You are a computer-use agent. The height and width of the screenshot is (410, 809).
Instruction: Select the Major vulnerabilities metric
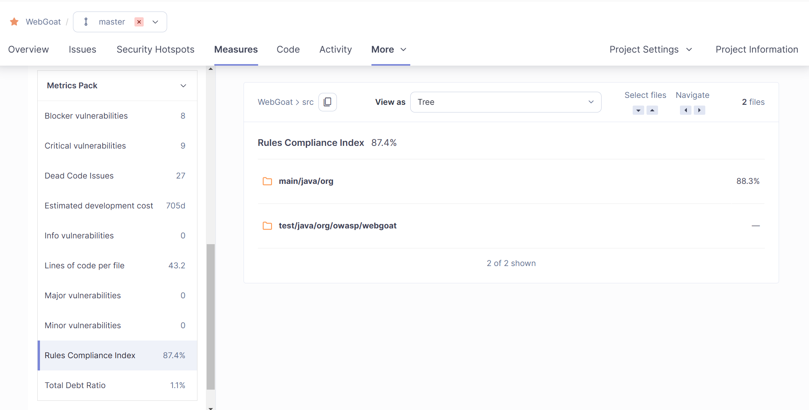(x=117, y=296)
